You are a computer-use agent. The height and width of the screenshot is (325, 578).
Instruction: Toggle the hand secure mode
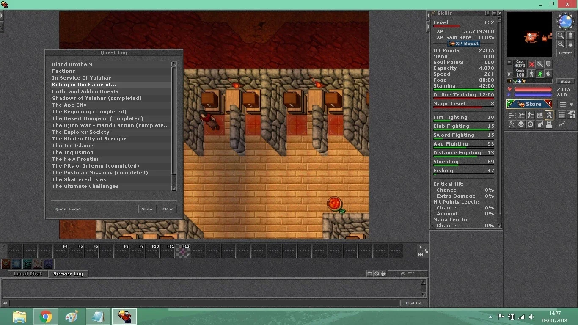(548, 74)
